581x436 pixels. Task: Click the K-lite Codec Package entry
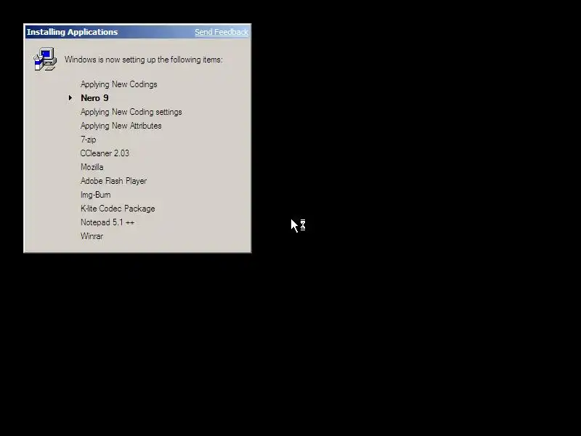pos(118,209)
